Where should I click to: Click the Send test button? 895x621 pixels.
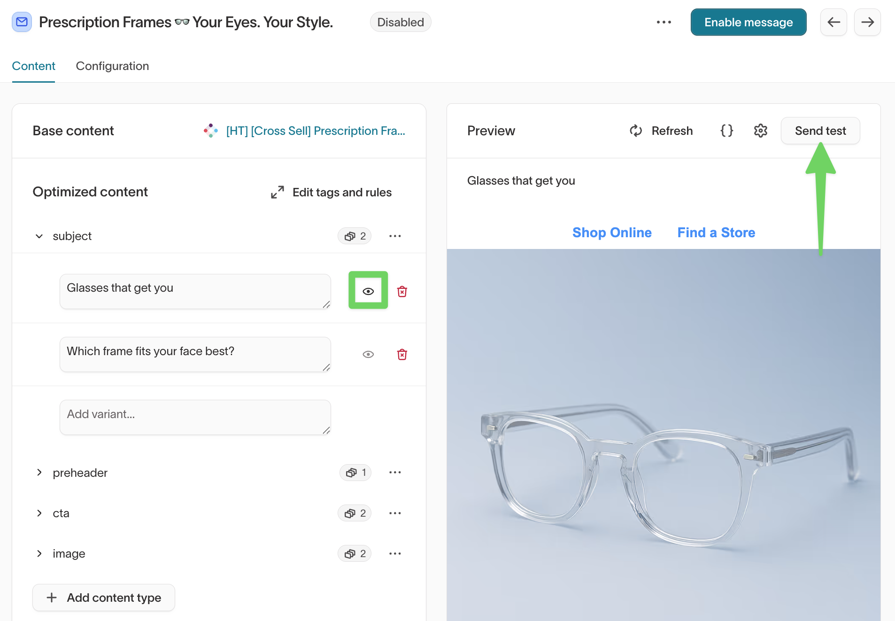[x=820, y=131]
